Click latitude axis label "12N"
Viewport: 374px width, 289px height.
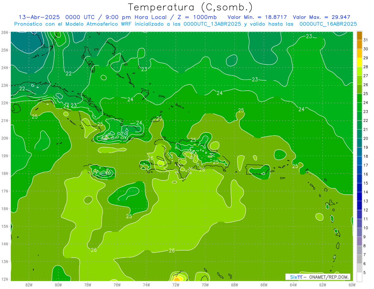pos(5,279)
